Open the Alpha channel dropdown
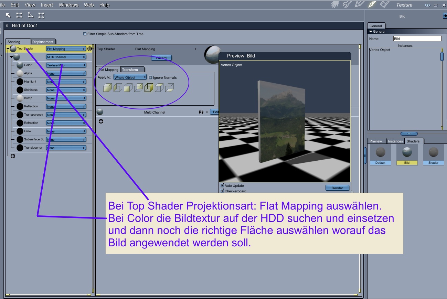 pyautogui.click(x=66, y=74)
